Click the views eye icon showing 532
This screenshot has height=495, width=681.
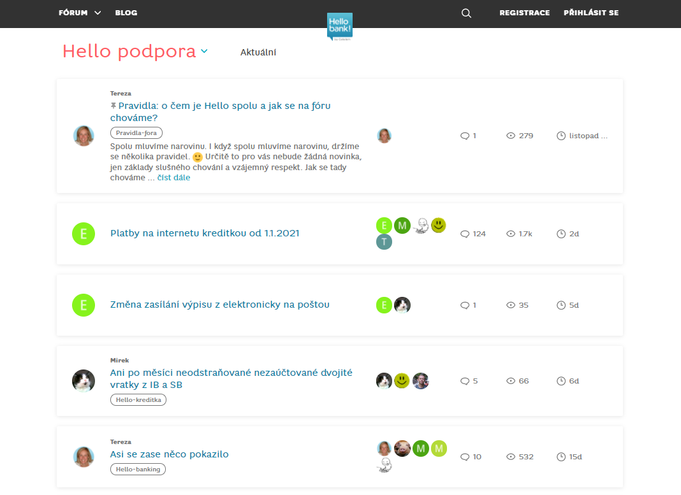(x=511, y=457)
